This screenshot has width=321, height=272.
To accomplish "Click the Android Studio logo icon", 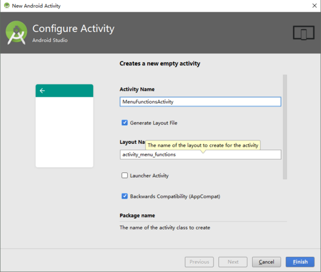I will point(16,33).
